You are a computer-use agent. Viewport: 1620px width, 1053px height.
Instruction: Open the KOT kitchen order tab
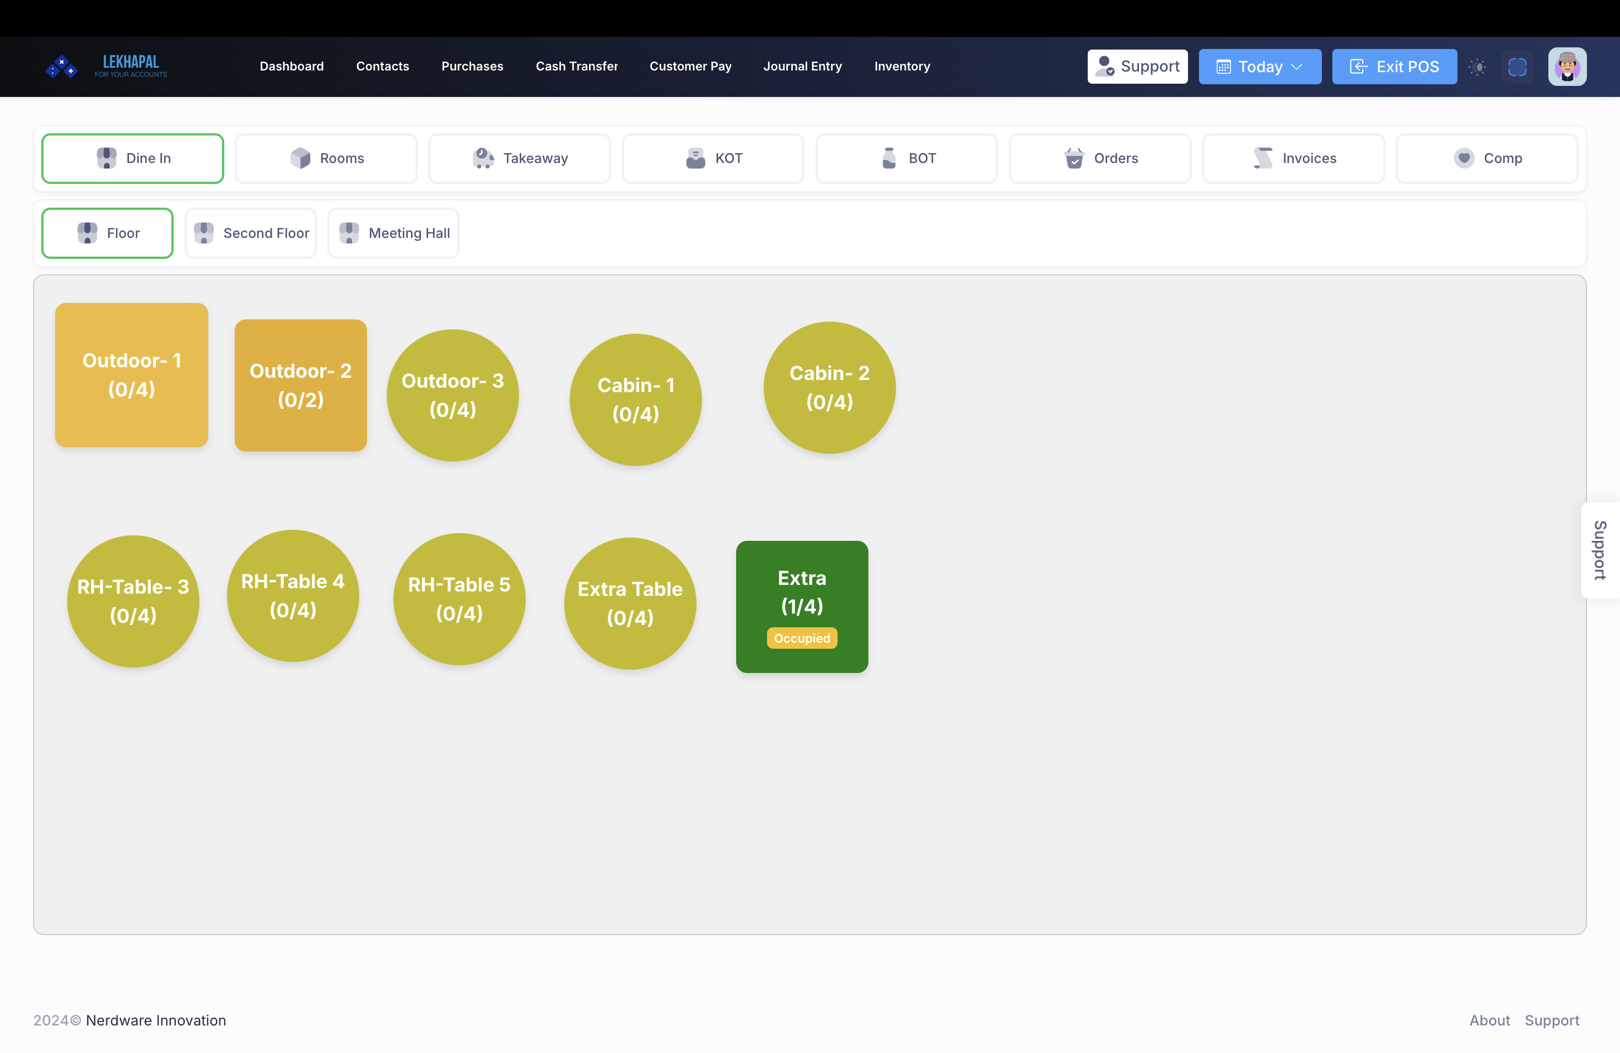point(712,159)
